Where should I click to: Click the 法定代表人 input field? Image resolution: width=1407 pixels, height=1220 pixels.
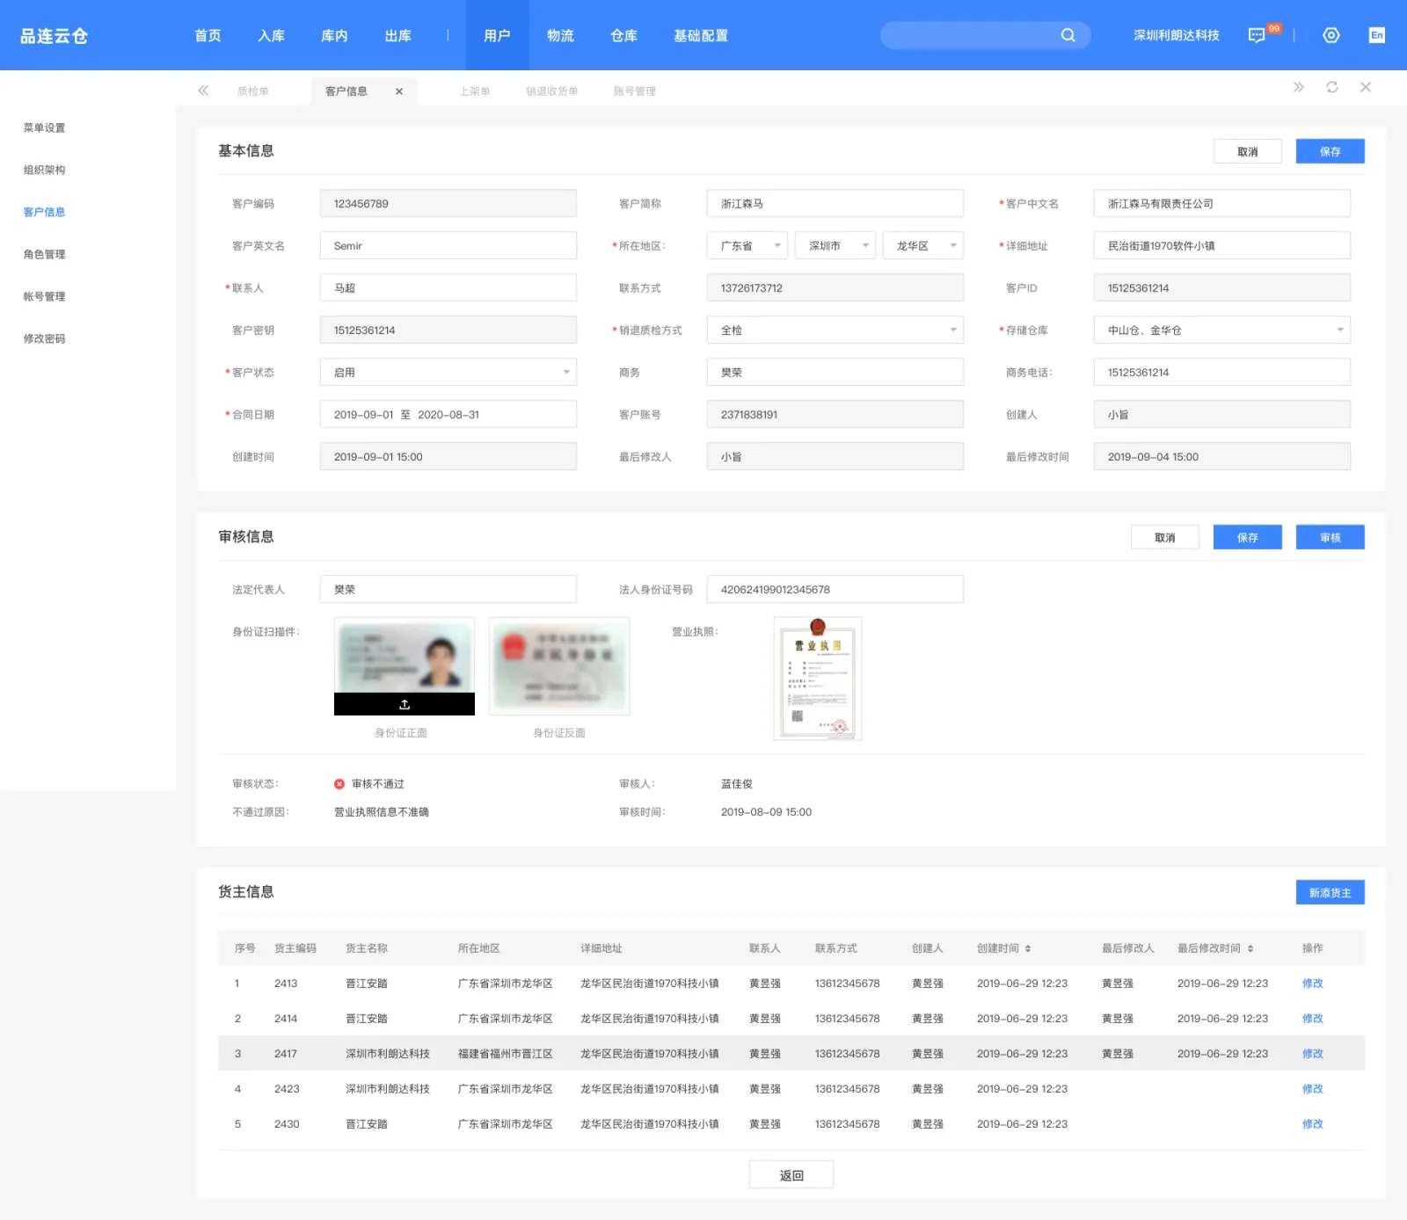[448, 589]
